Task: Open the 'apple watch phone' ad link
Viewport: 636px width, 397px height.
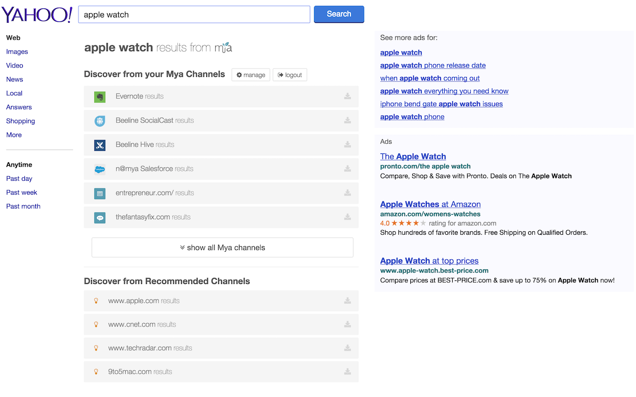Action: coord(412,117)
